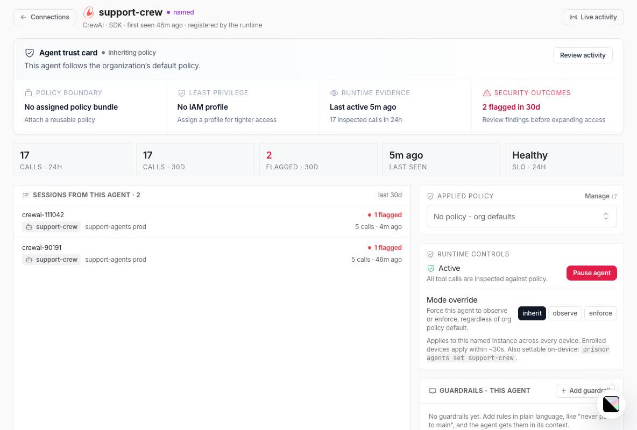Click support-crew tag in crewai-111042 row
Screen dimensions: 637x430
click(52, 227)
